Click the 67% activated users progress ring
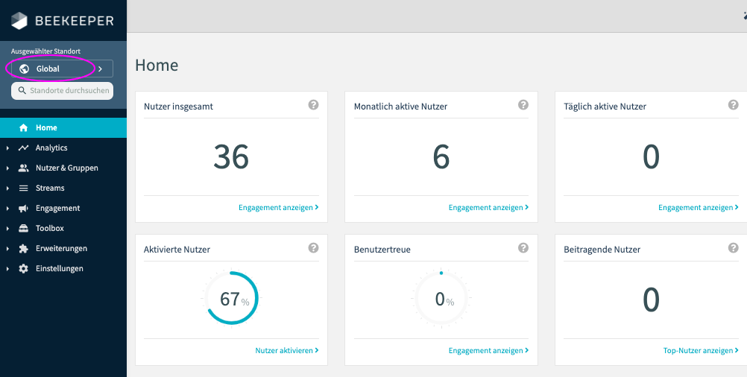This screenshot has width=747, height=377. (230, 298)
